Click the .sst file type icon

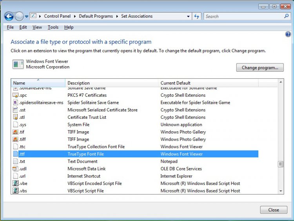click(15, 110)
